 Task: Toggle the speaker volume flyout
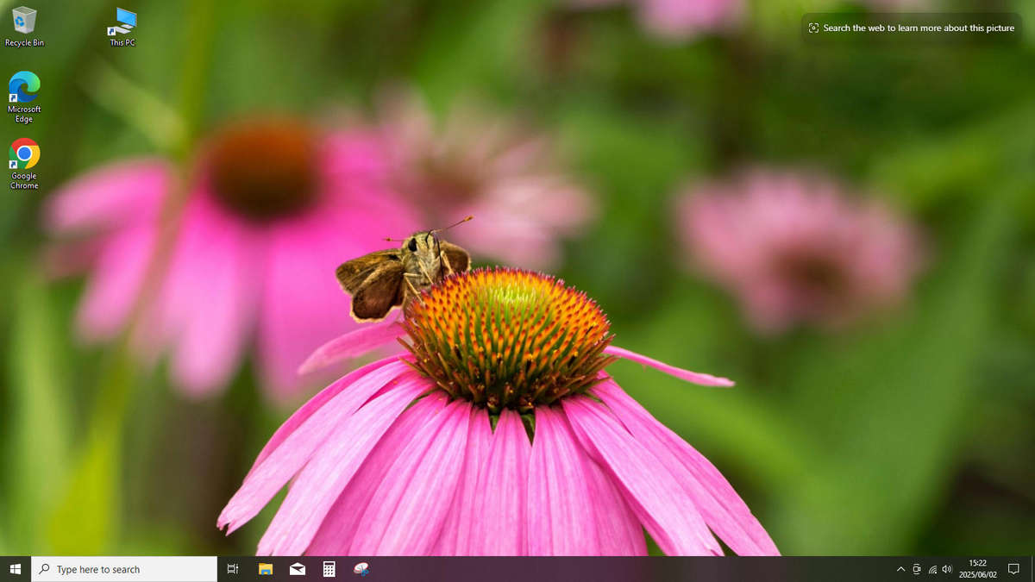(946, 569)
